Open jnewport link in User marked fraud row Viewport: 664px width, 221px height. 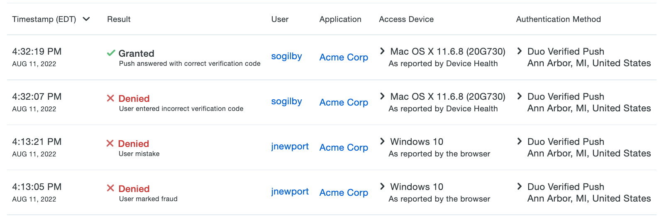(x=290, y=192)
